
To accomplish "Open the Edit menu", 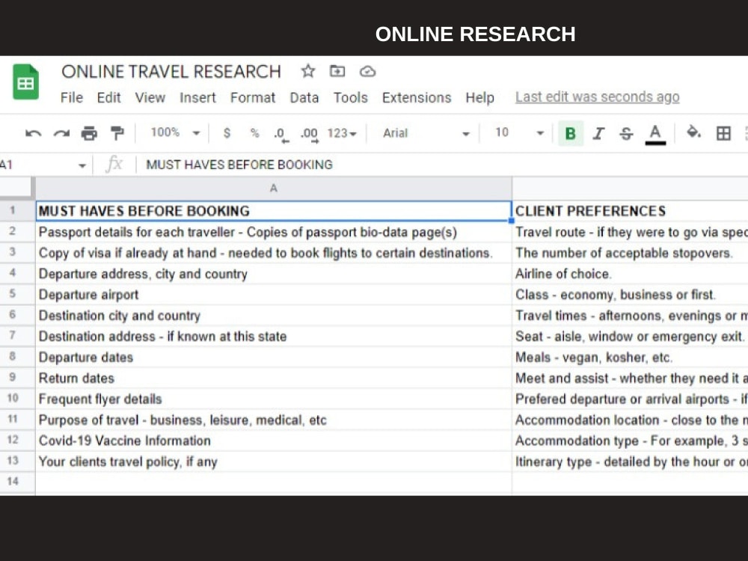I will [108, 98].
